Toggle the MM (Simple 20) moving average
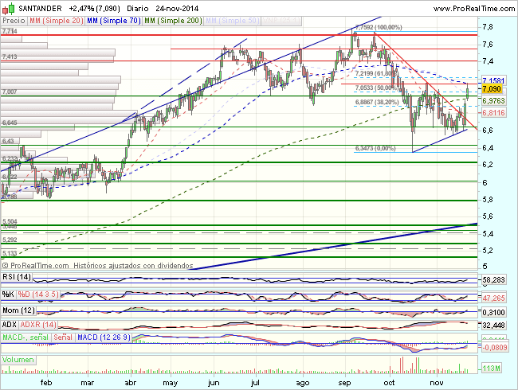The width and height of the screenshot is (518, 390). point(56,21)
